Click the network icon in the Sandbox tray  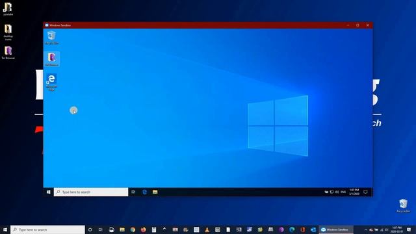[331, 192]
